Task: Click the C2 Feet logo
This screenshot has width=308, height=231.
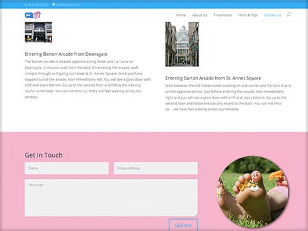Action: 32,15
